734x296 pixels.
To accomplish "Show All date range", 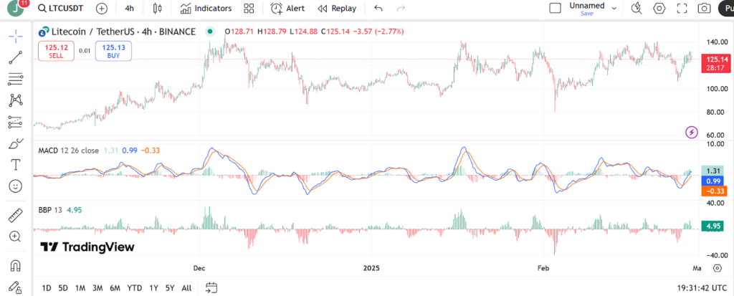I will coord(186,287).
